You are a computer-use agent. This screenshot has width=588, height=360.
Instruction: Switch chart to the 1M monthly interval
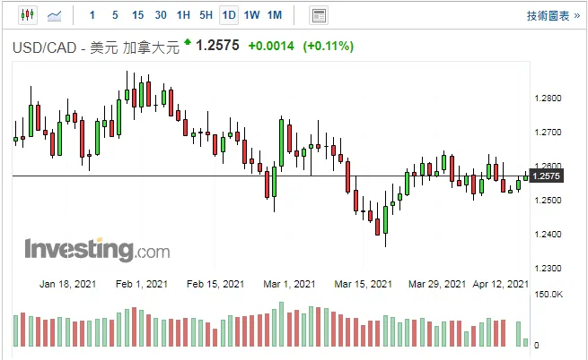pos(275,15)
